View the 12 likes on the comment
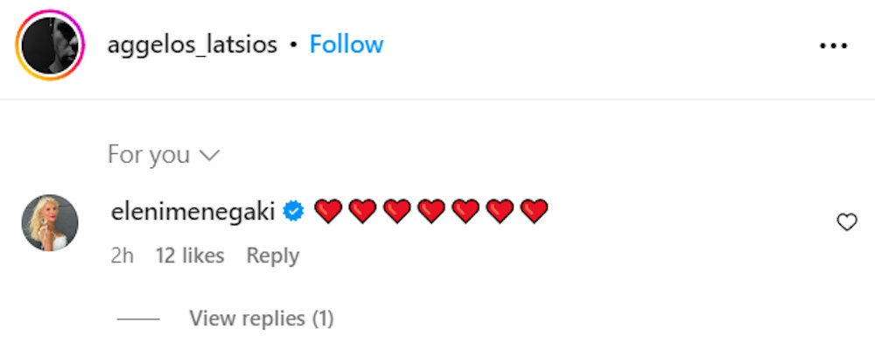 [x=190, y=255]
